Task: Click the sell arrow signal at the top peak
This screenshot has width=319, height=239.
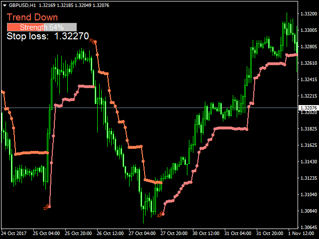Action: point(93,41)
